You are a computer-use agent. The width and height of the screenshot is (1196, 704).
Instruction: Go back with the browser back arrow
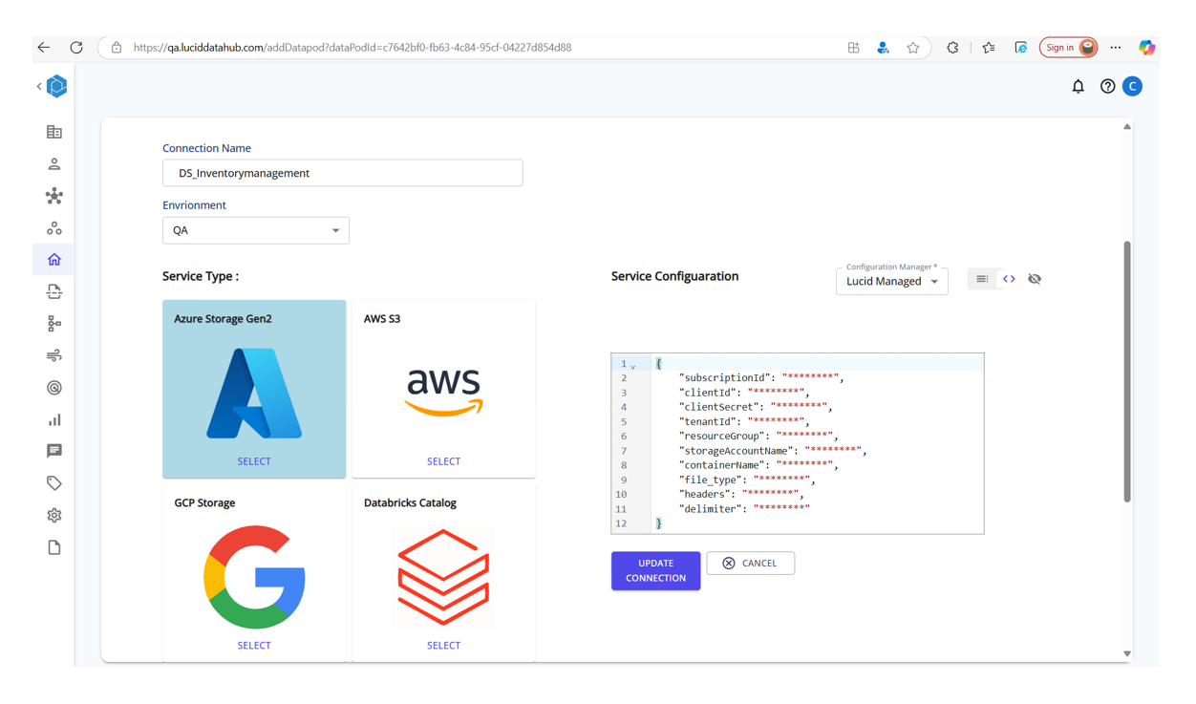(44, 47)
